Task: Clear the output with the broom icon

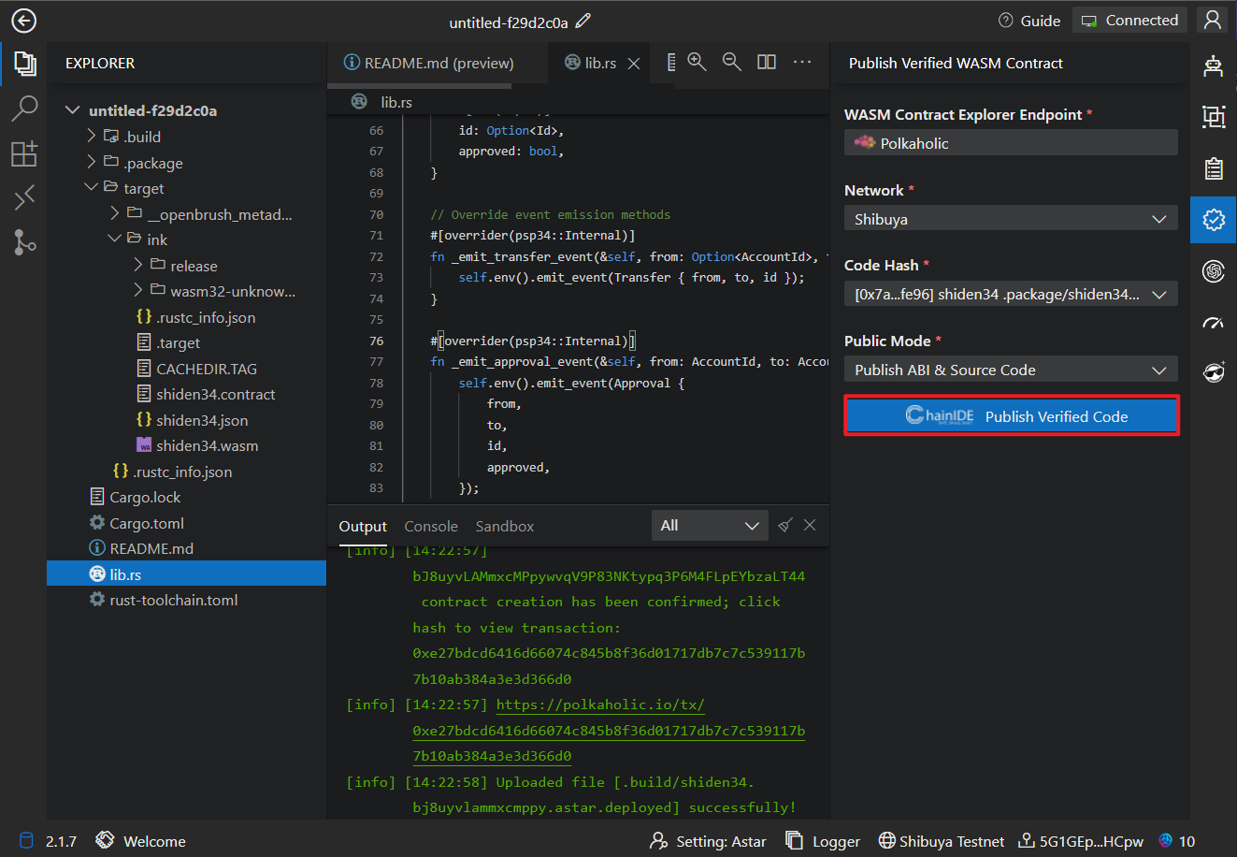Action: point(785,526)
